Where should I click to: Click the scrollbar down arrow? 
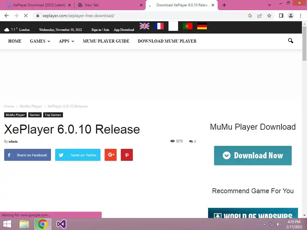[304, 215]
